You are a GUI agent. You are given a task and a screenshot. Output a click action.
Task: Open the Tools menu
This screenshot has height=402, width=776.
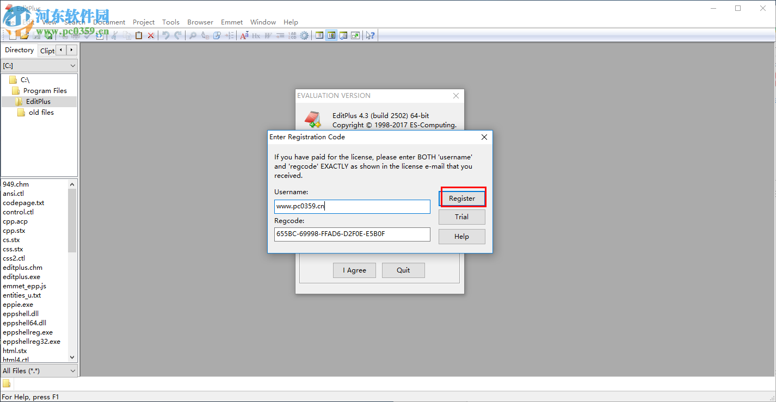171,22
